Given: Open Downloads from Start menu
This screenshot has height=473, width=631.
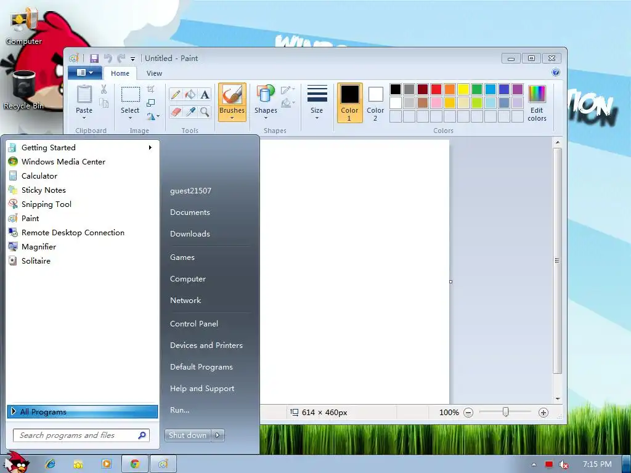Looking at the screenshot, I should 190,234.
